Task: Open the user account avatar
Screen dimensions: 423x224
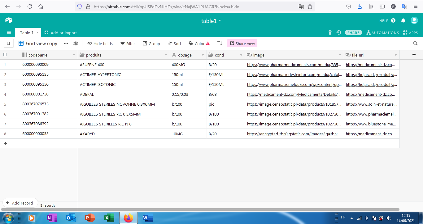Action: tap(414, 20)
